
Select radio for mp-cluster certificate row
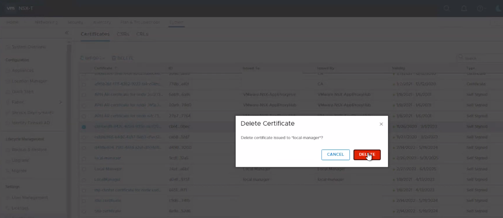point(84,190)
